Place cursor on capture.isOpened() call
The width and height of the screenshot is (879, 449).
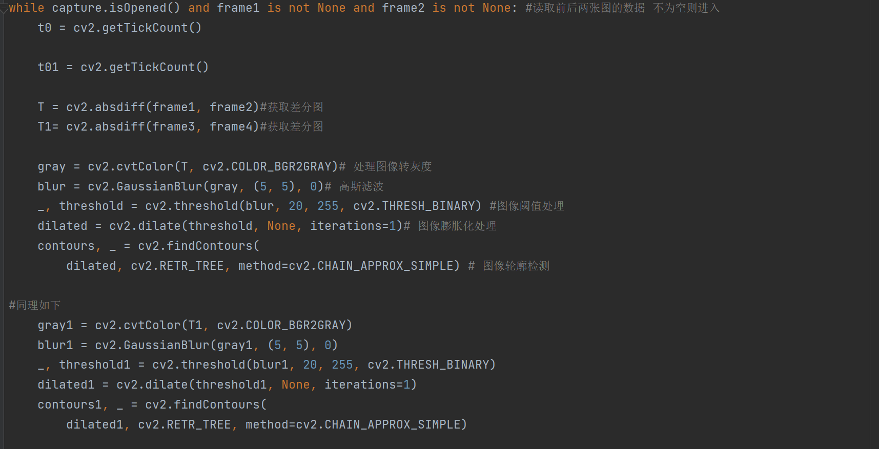pyautogui.click(x=116, y=8)
